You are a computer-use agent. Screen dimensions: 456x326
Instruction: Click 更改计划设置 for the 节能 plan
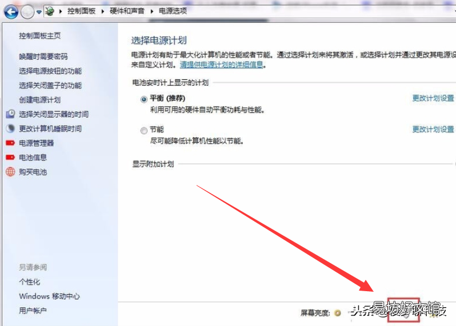(433, 129)
